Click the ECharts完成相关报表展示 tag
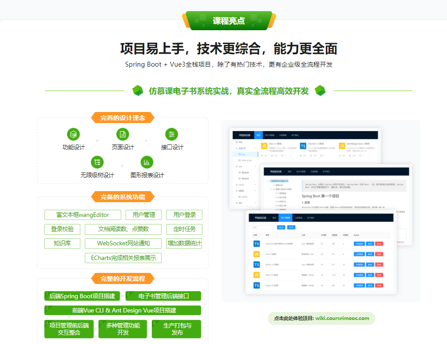 pos(123,258)
